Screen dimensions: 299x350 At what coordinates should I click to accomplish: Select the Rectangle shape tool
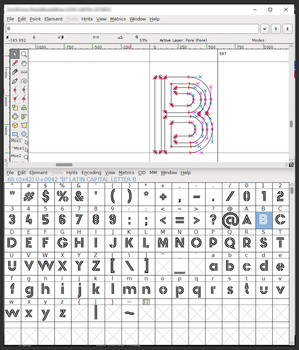coord(15,134)
